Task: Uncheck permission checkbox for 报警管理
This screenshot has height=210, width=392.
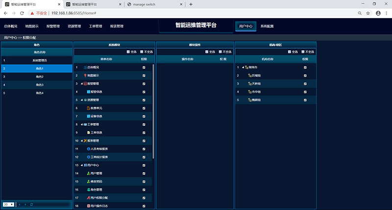Action: click(144, 84)
